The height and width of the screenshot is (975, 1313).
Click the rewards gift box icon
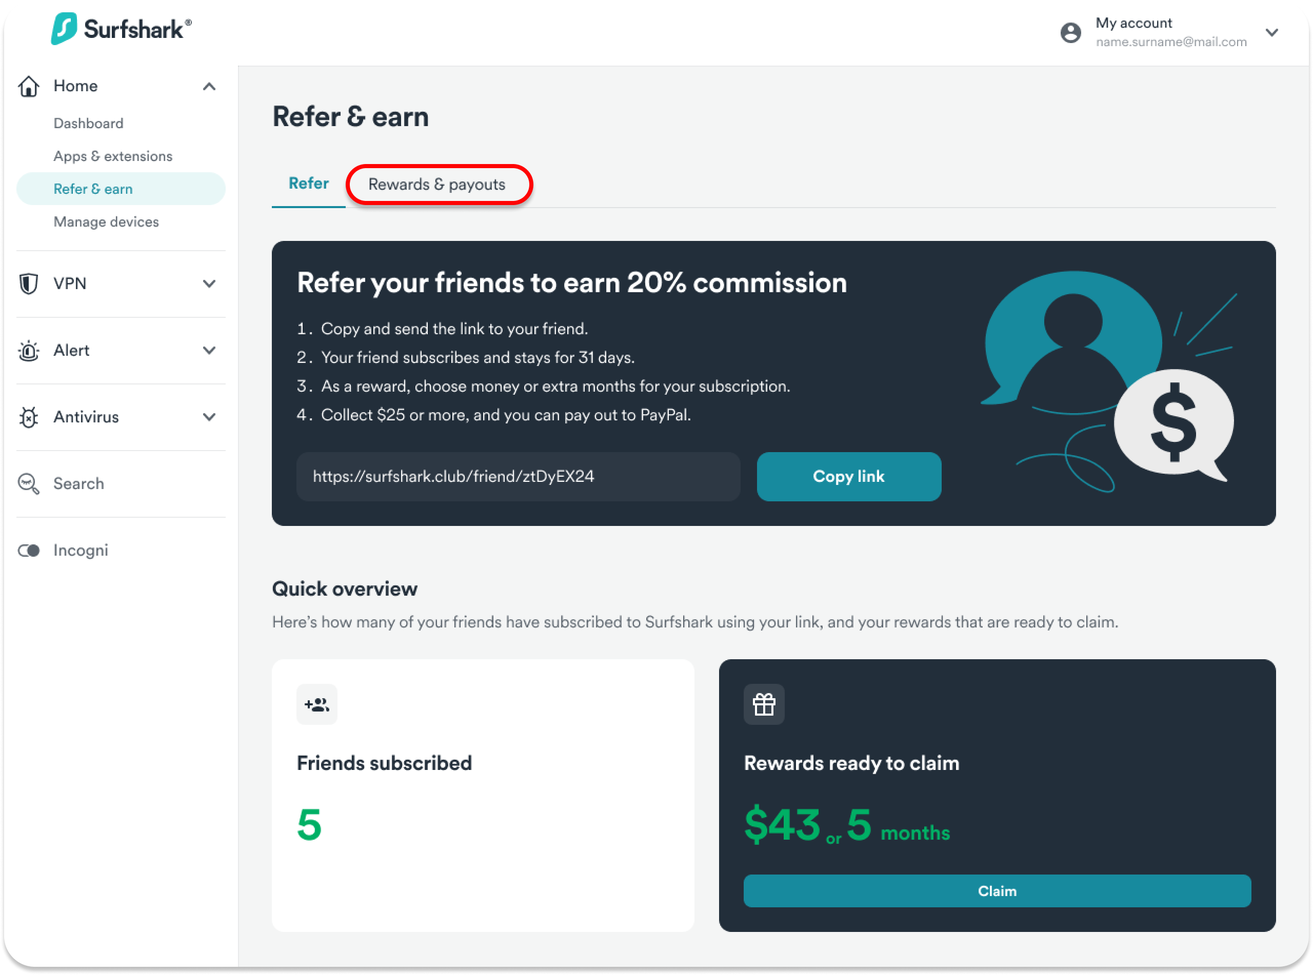coord(764,704)
